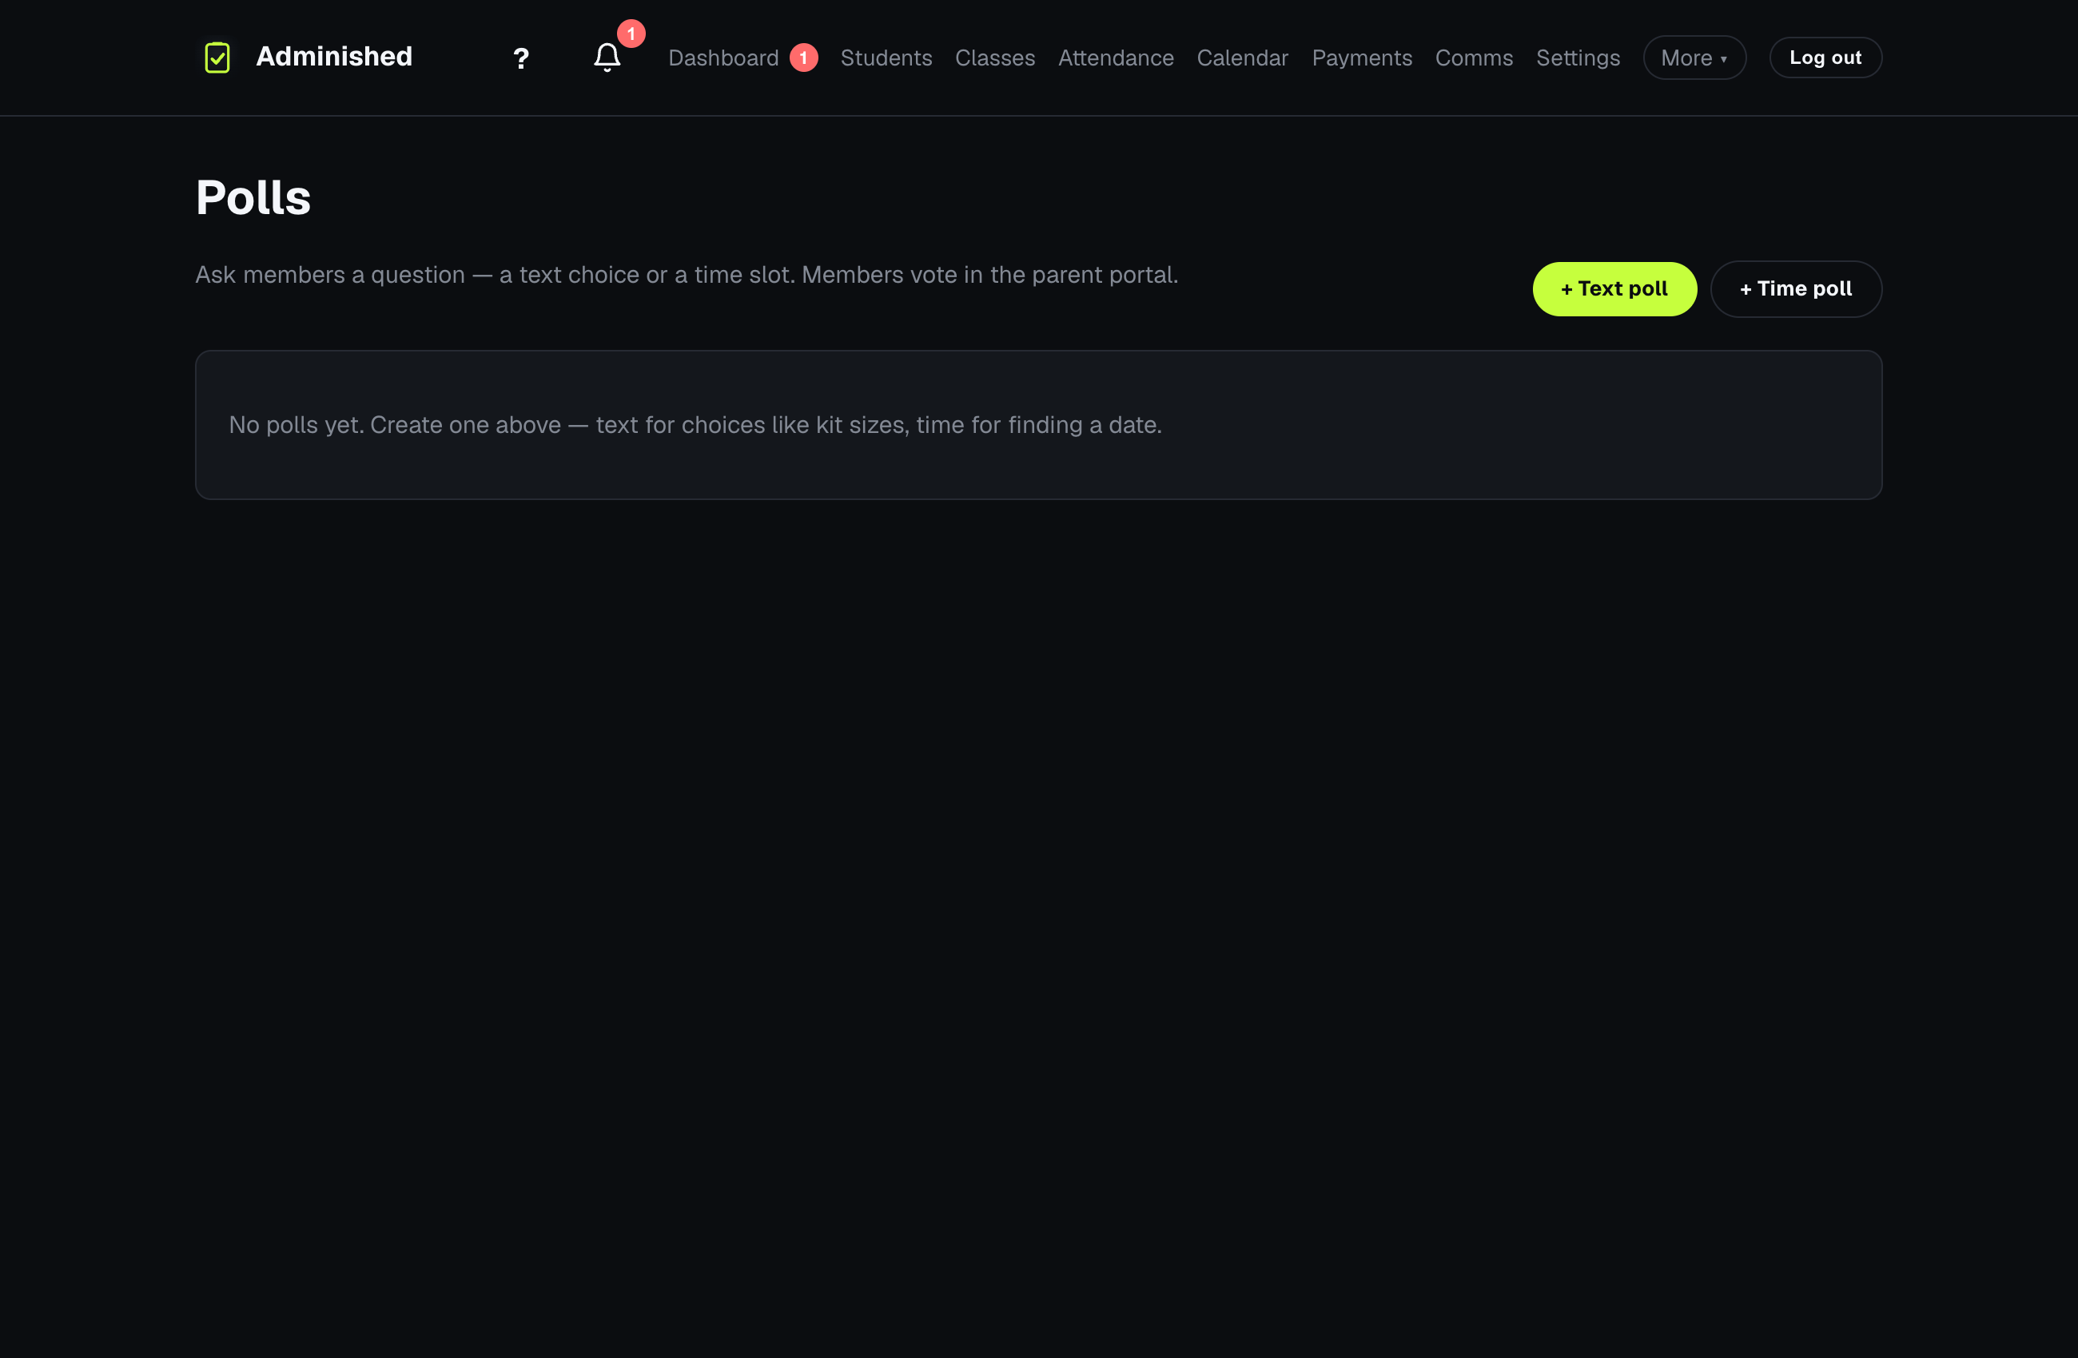Open notifications with the bell icon
This screenshot has width=2078, height=1358.
(607, 58)
